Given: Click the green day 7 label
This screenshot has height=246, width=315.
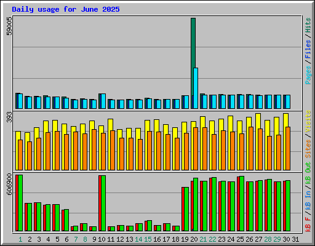Looking at the screenshot, I should 76,239.
